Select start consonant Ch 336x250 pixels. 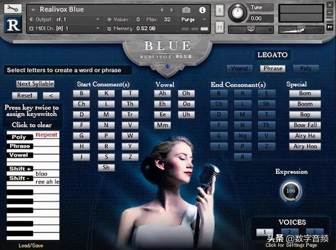[81, 104]
